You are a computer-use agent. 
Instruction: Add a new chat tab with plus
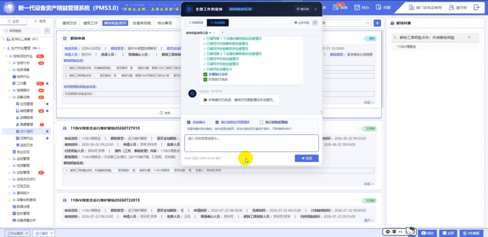pyautogui.click(x=222, y=32)
